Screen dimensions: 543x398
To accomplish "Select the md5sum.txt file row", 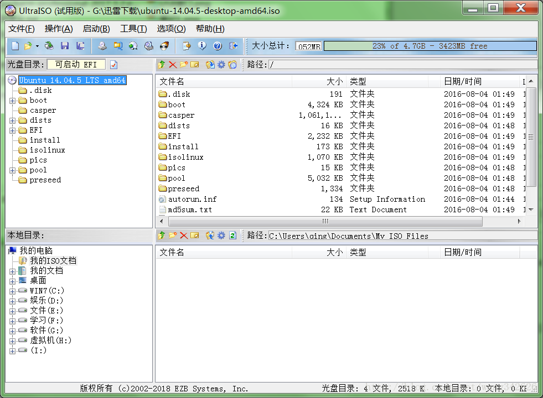I will (x=342, y=210).
